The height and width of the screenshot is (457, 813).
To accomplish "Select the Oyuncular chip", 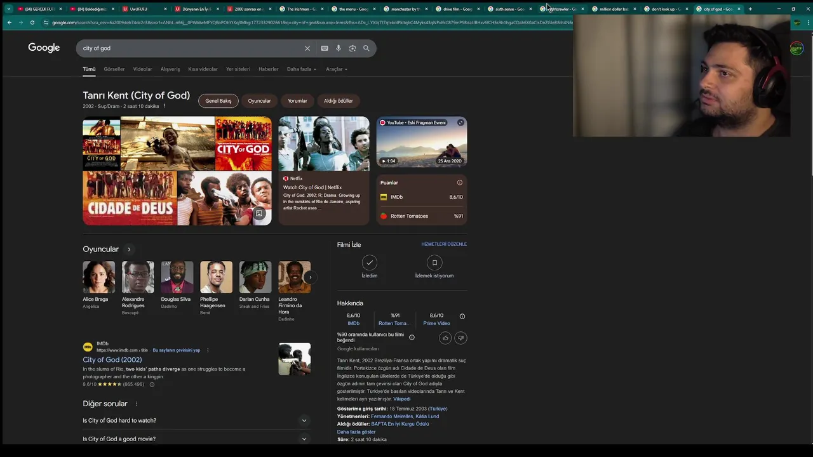I will tap(259, 101).
